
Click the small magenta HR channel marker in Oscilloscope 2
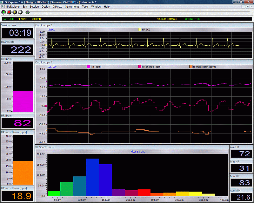(46, 81)
